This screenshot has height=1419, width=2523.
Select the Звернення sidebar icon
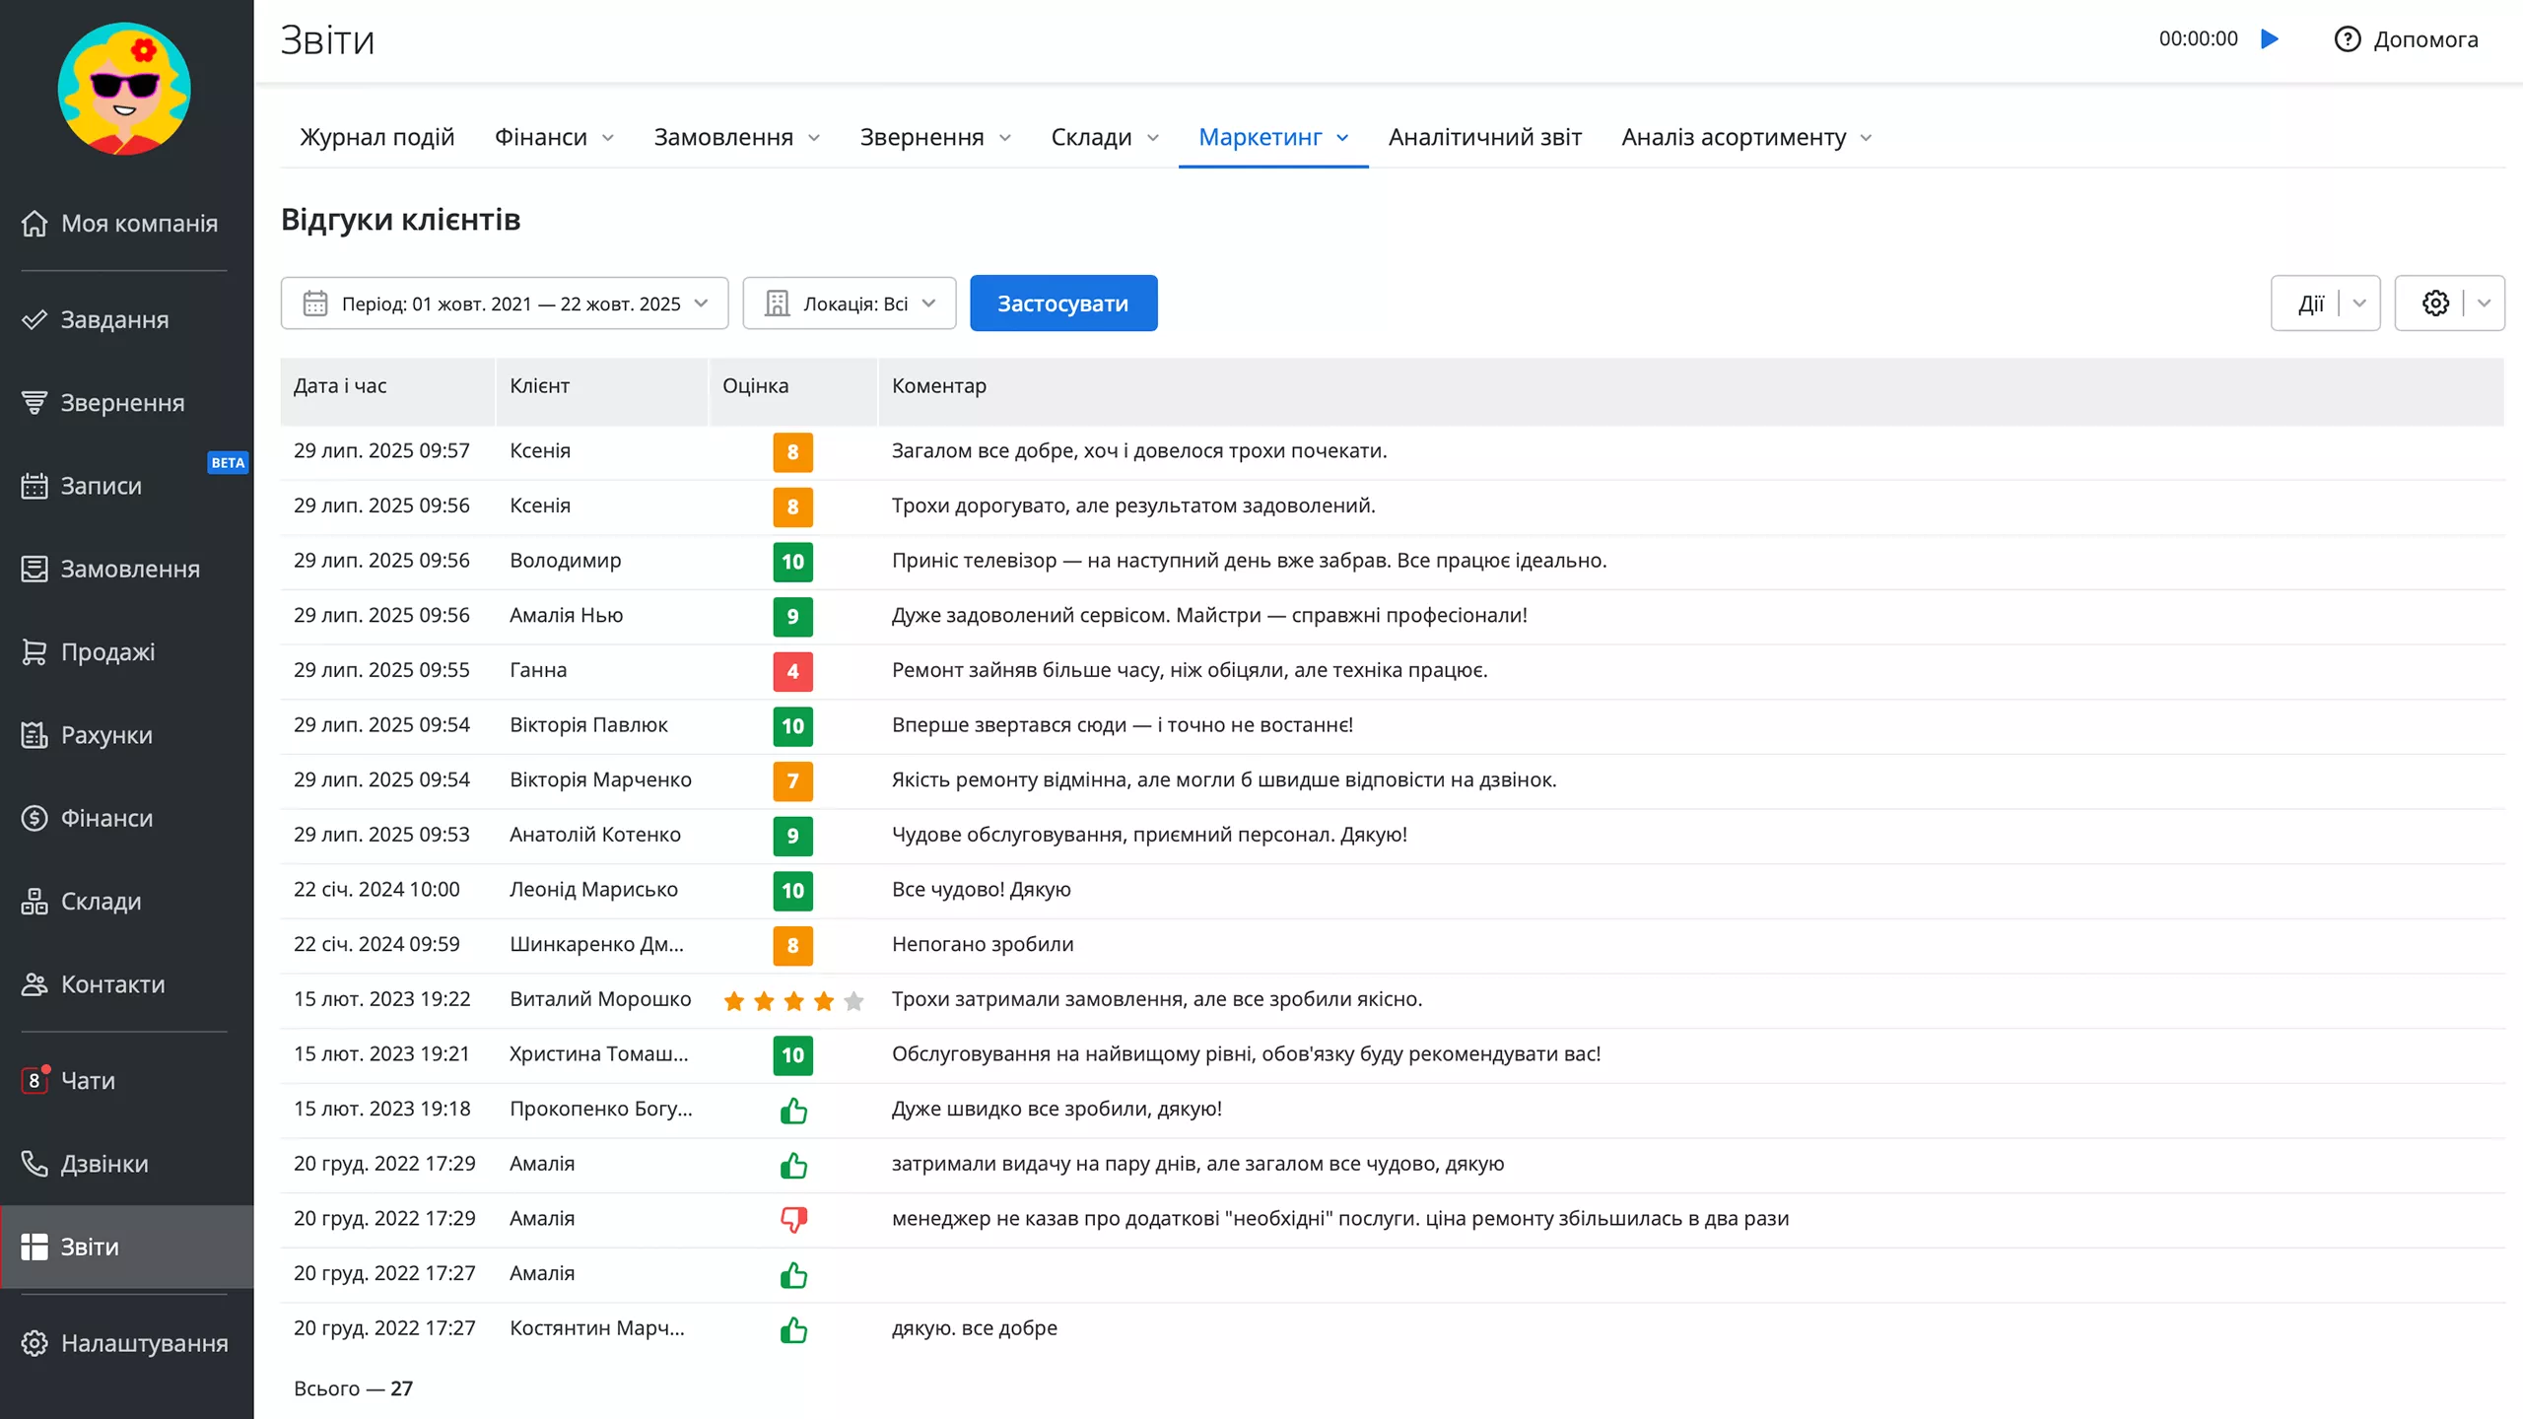click(x=34, y=402)
